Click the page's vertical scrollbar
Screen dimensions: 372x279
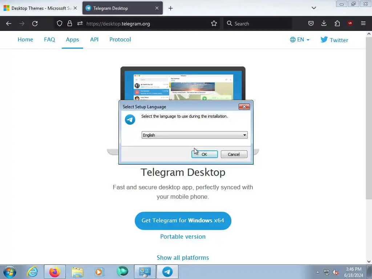coord(369,119)
